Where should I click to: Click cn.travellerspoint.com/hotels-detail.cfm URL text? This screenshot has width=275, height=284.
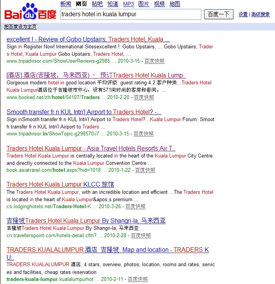pos(52,236)
